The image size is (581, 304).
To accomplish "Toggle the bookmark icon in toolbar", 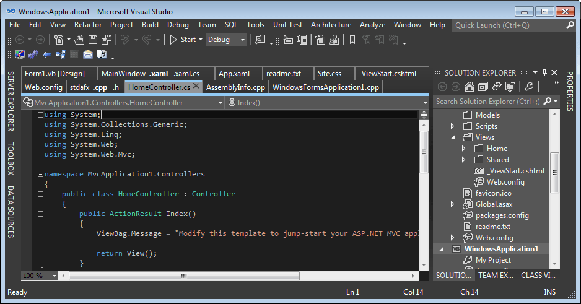I will pos(352,40).
